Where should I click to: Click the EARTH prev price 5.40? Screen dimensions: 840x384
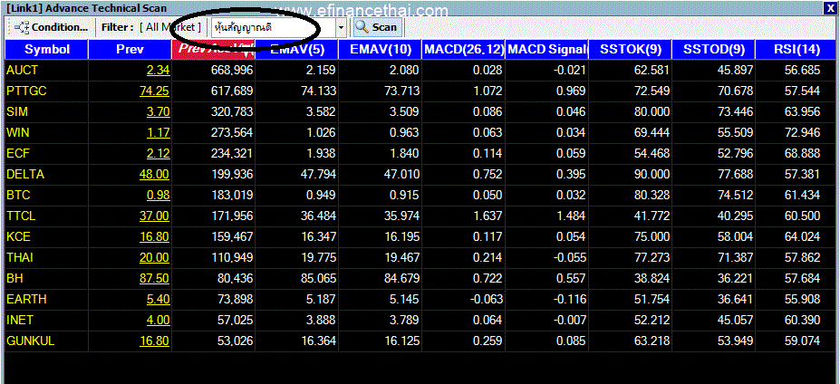click(x=158, y=300)
